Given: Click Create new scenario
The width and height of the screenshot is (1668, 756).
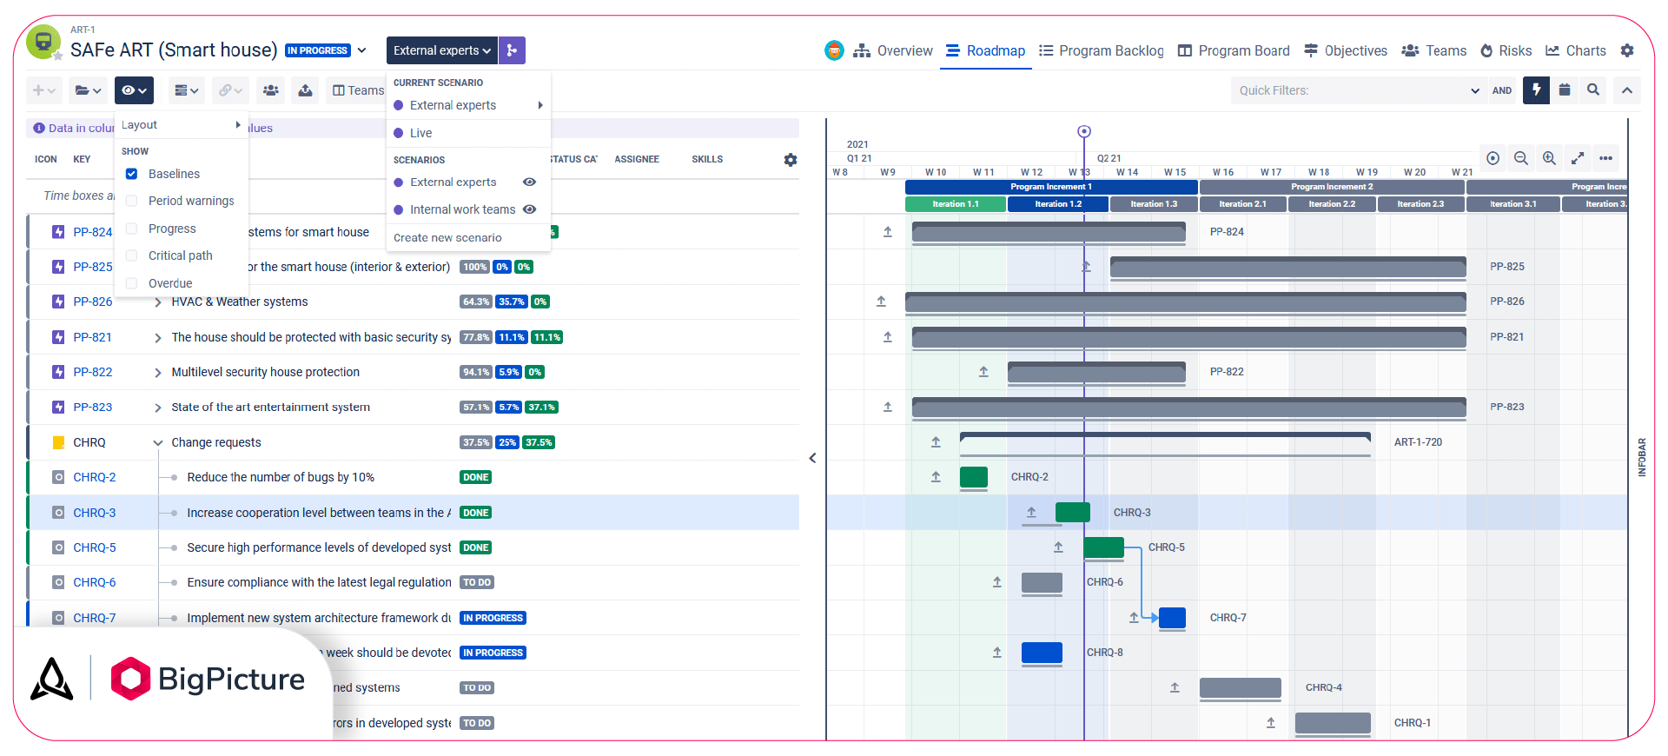Looking at the screenshot, I should point(447,237).
